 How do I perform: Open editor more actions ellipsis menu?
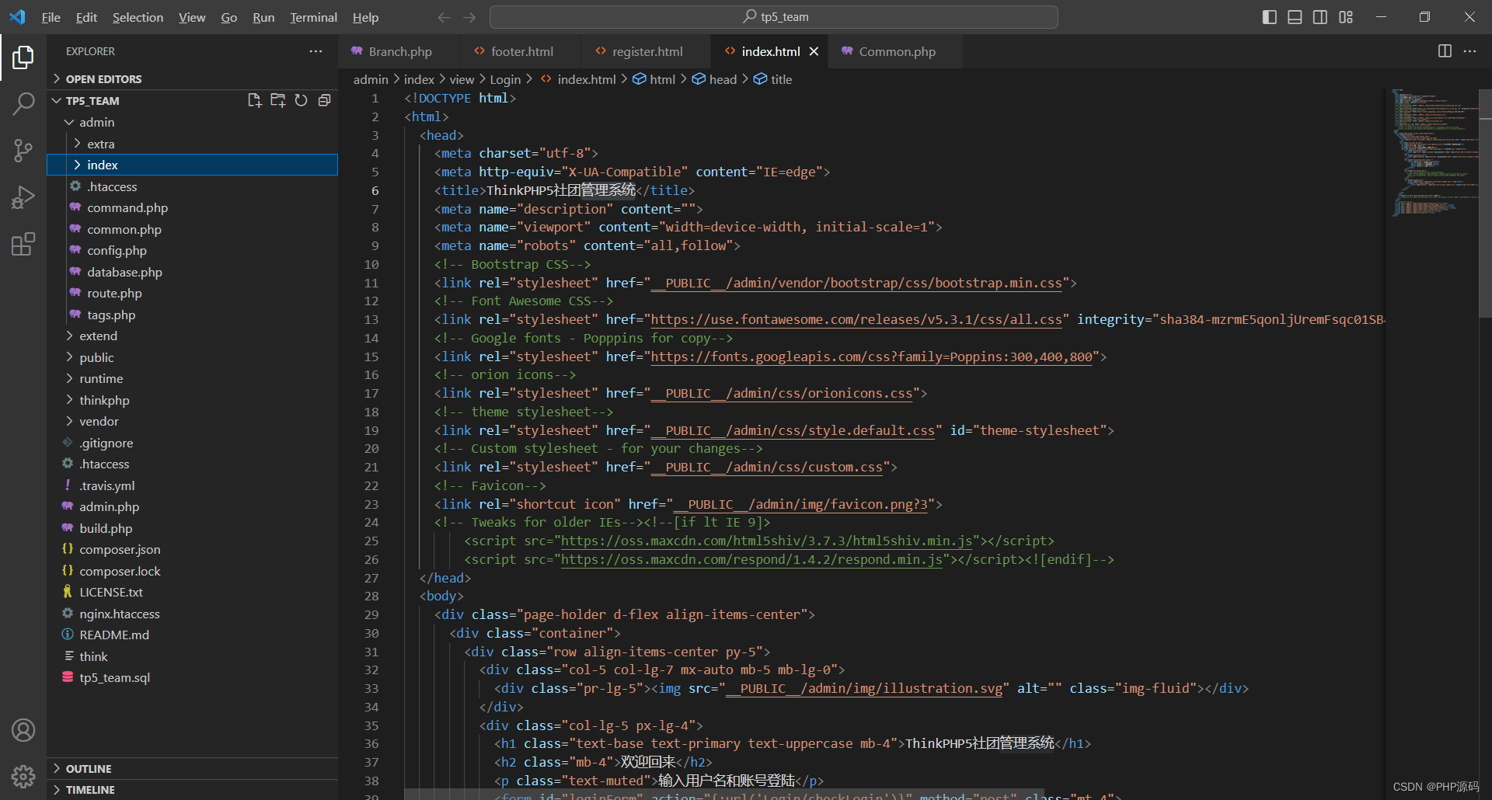[1469, 51]
